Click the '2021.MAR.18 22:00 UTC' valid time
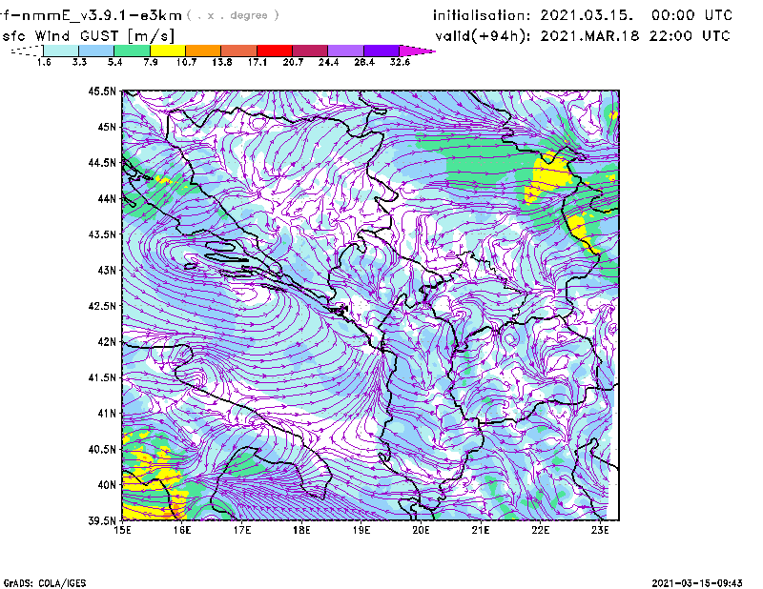 (635, 36)
